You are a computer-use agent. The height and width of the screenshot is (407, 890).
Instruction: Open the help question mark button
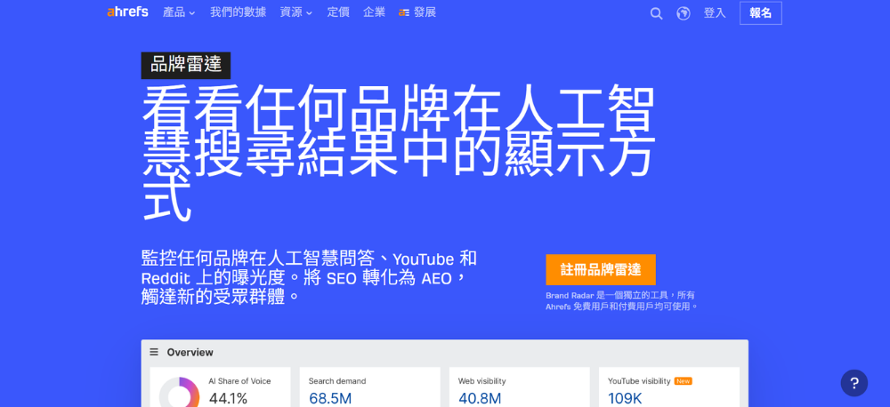click(854, 383)
